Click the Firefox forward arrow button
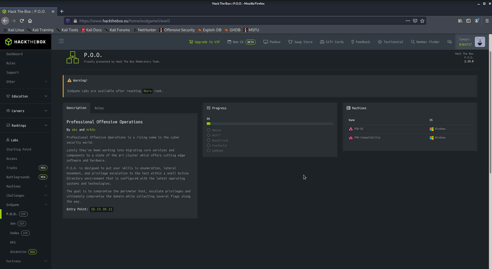Viewport: 492px width, 269px height. [x=14, y=21]
